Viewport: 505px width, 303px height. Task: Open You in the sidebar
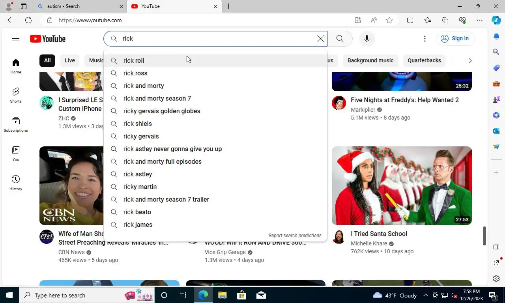[16, 154]
